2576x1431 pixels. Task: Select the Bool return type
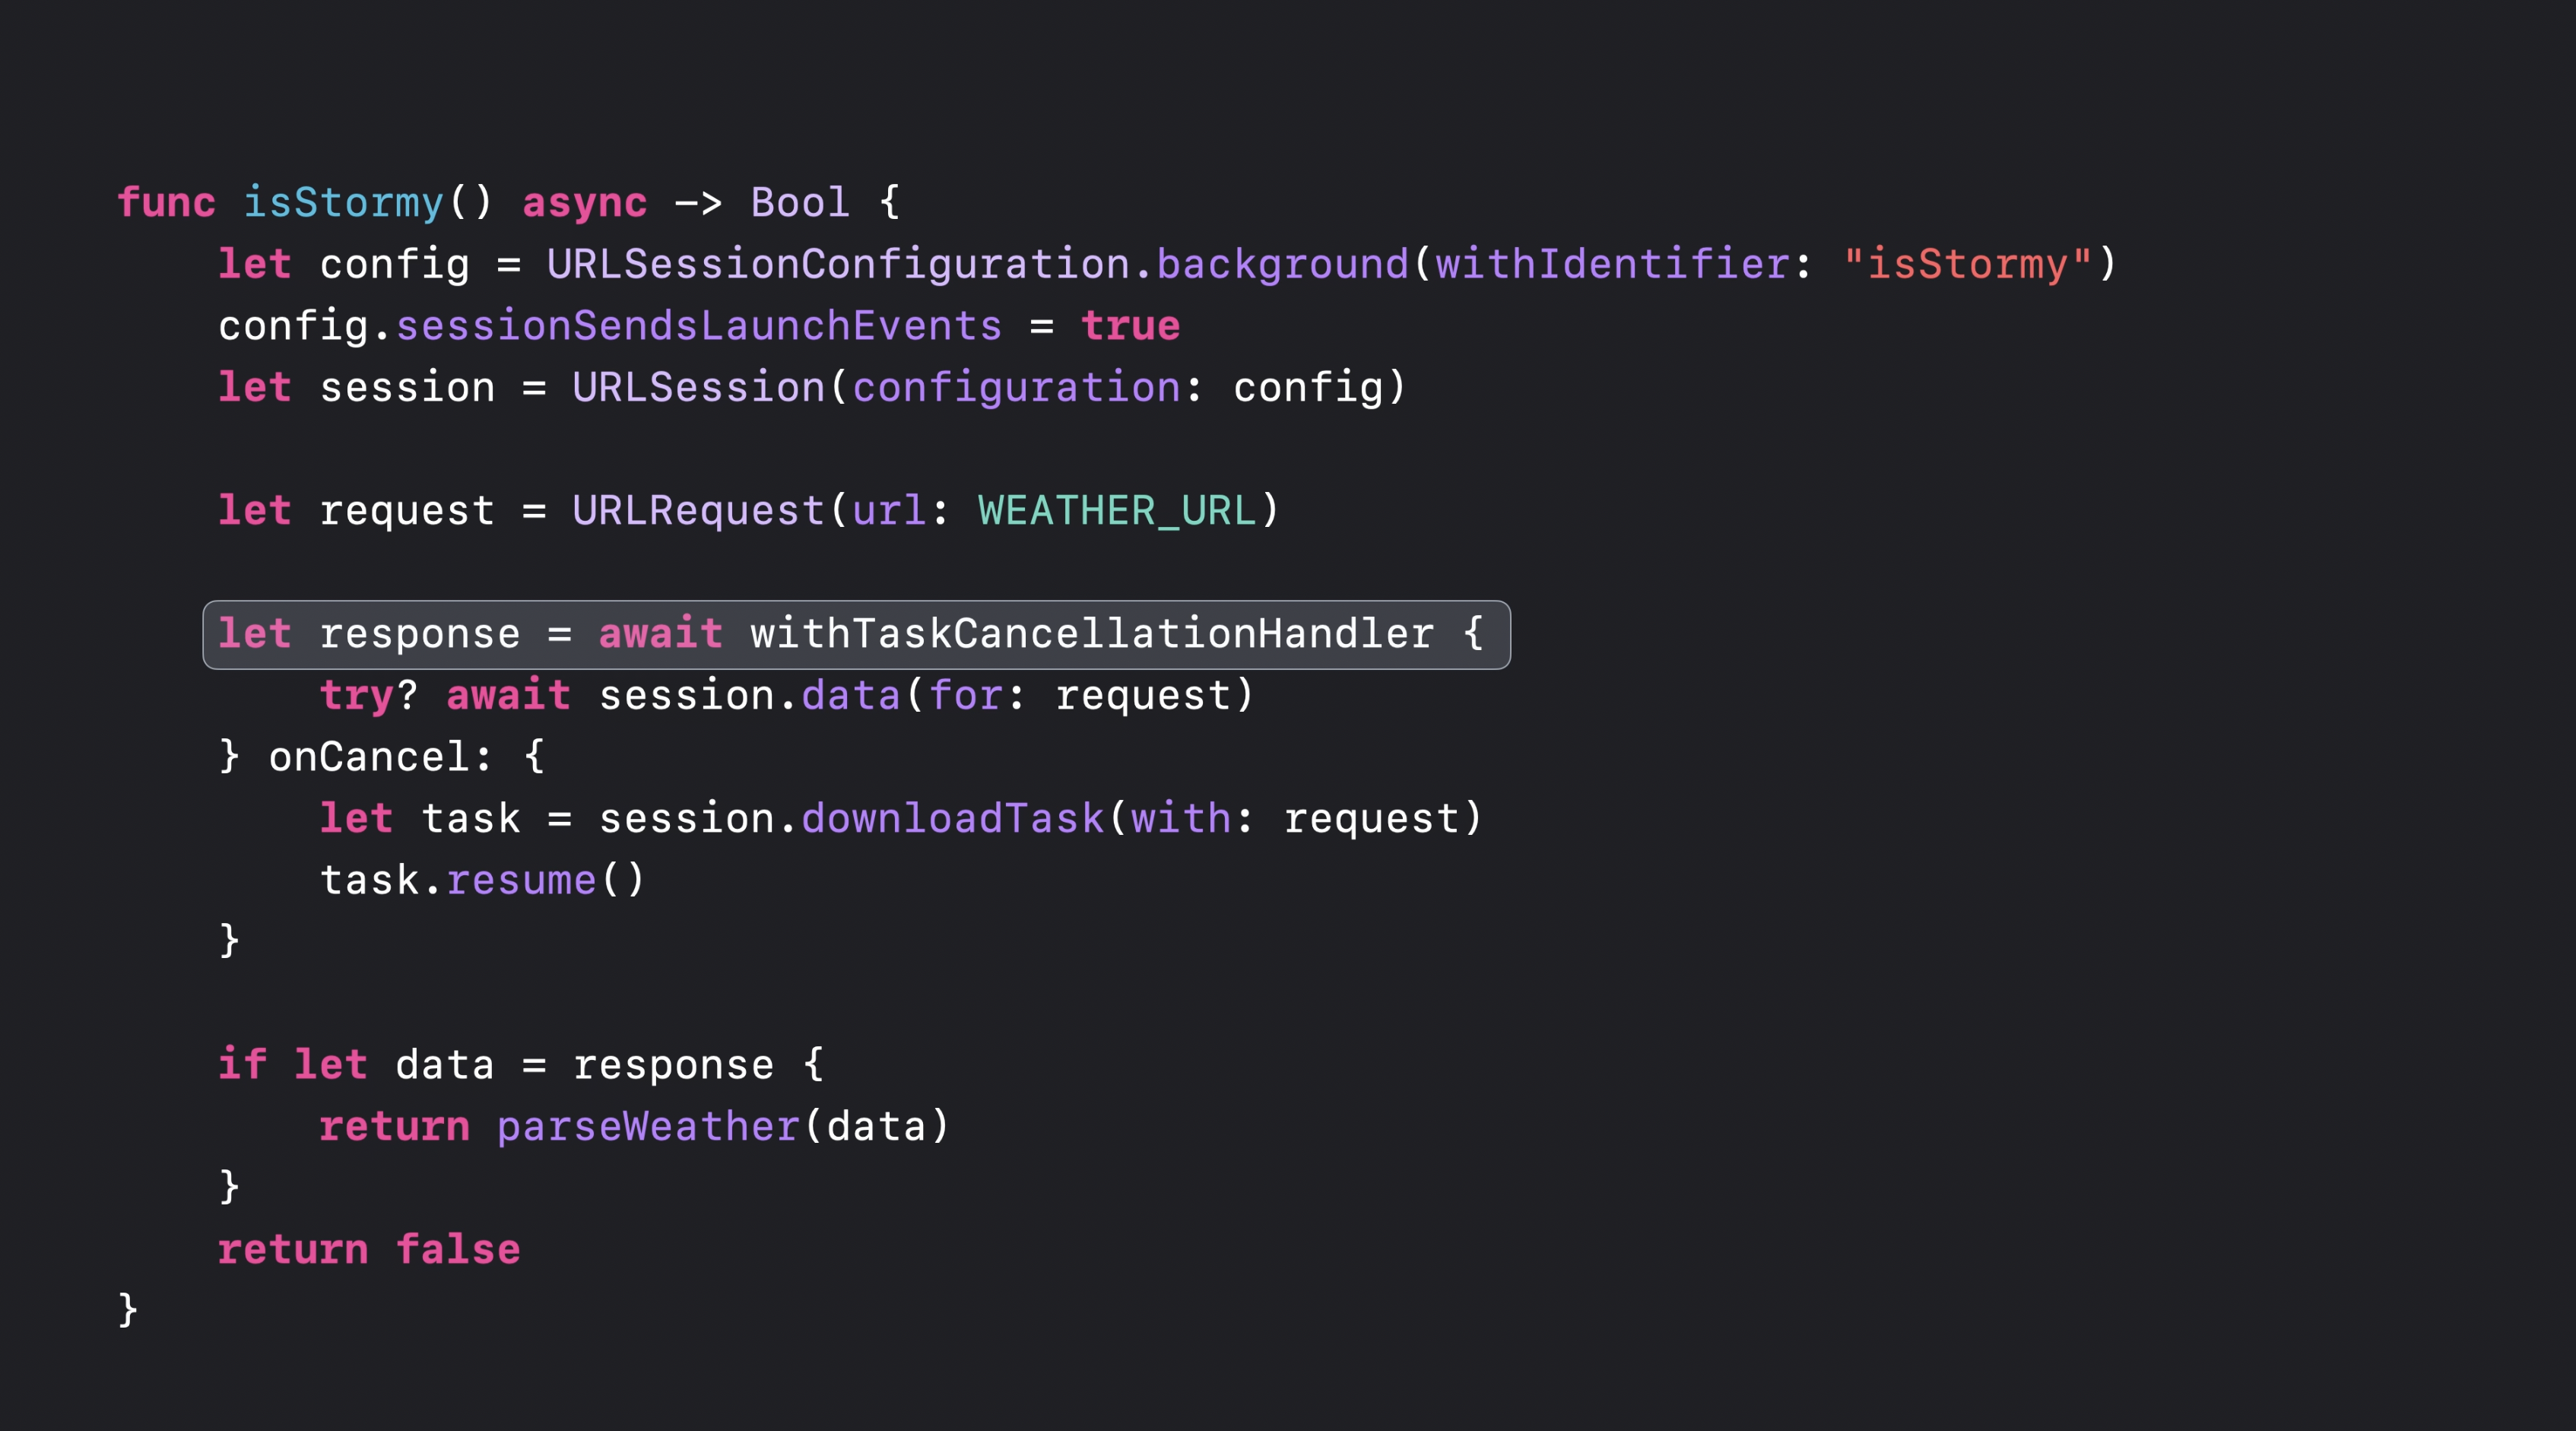click(x=800, y=202)
